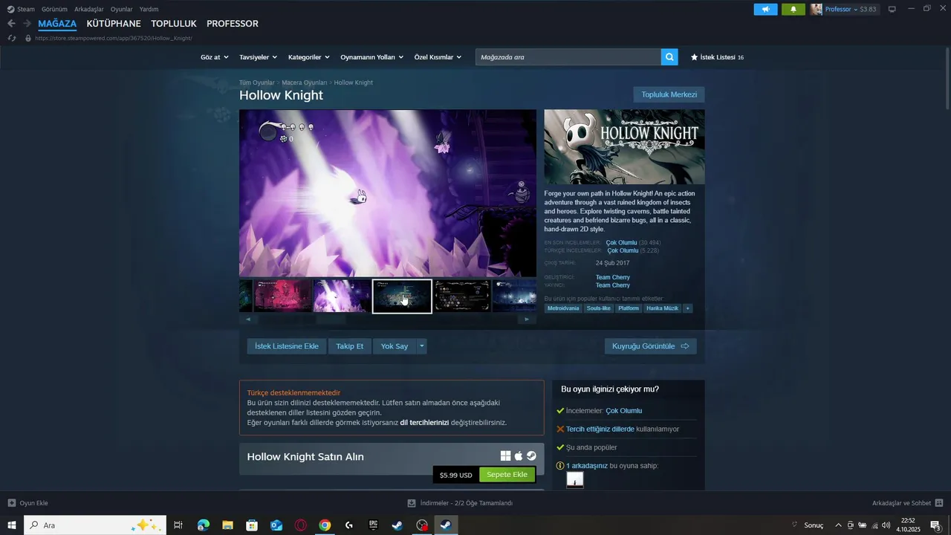Click the SteamOS platform icon
This screenshot has height=535, width=951.
coord(531,456)
